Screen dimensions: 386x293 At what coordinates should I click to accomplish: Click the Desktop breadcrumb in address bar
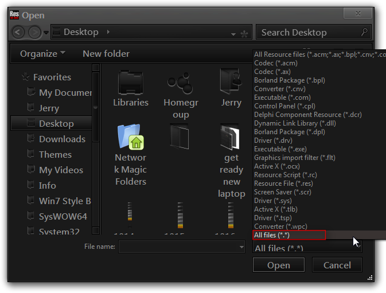click(81, 32)
